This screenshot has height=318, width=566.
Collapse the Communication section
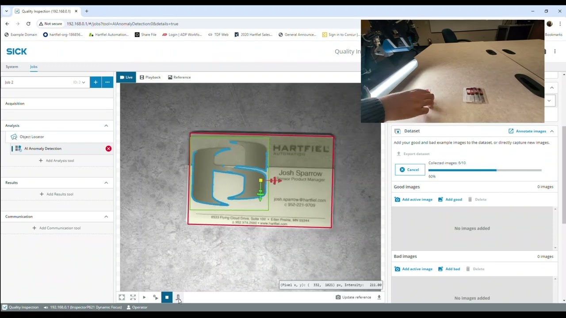click(106, 217)
